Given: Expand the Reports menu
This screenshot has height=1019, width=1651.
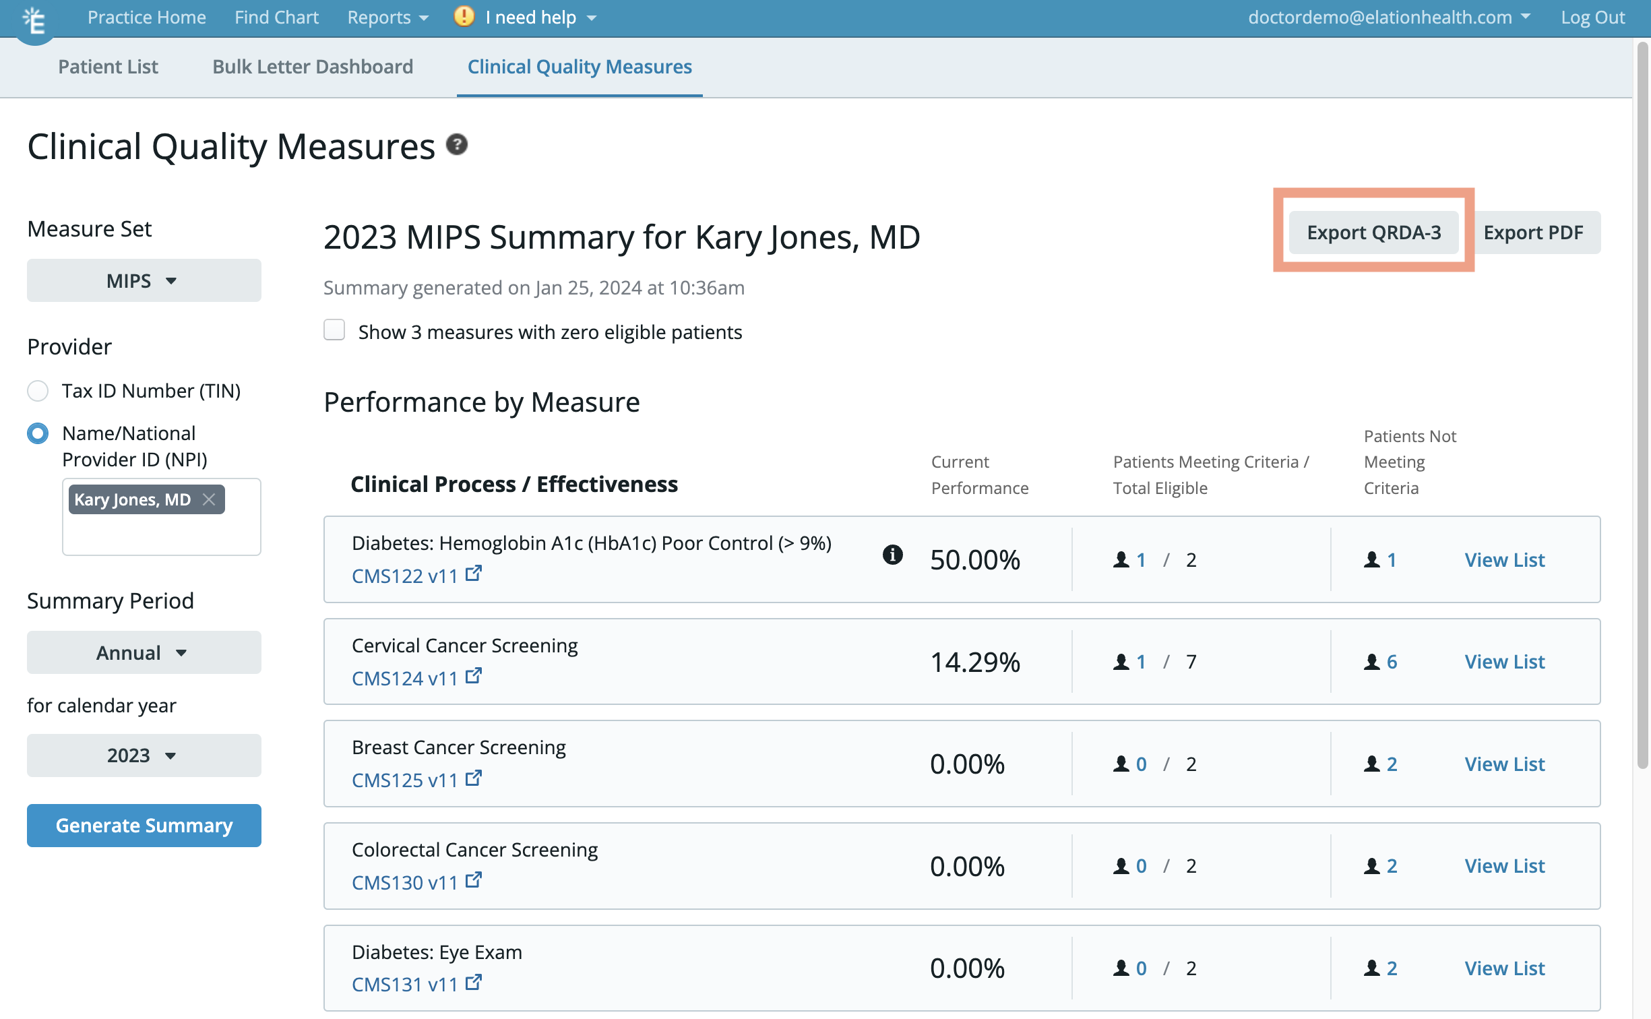Looking at the screenshot, I should click(x=387, y=17).
